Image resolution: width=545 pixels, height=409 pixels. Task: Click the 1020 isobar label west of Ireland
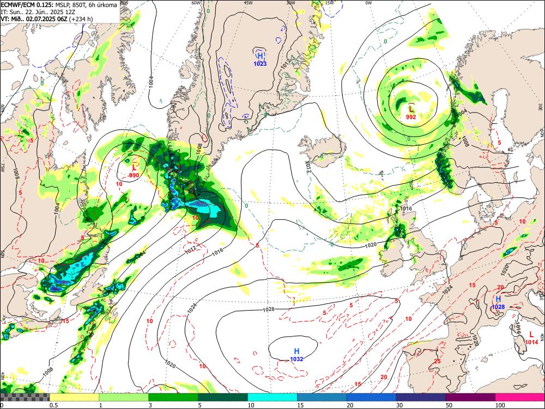[x=371, y=245]
